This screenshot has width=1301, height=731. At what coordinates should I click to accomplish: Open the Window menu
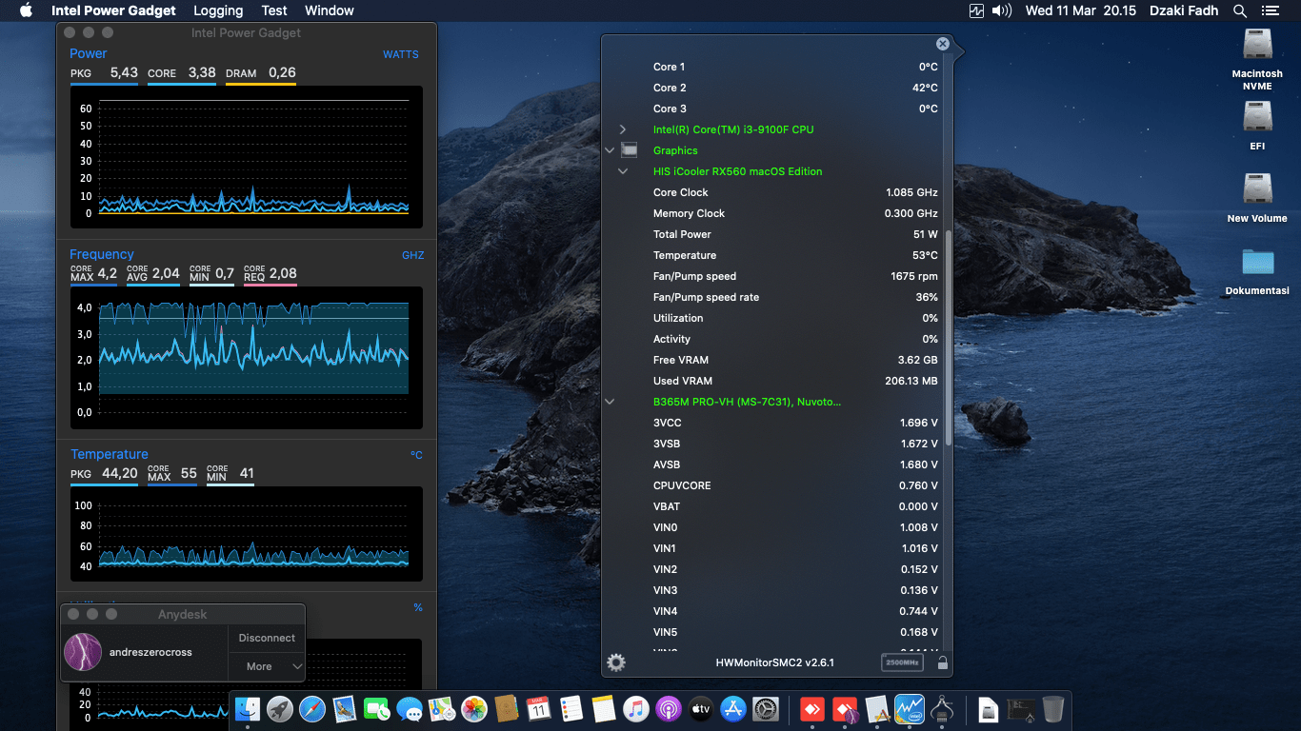pyautogui.click(x=329, y=10)
